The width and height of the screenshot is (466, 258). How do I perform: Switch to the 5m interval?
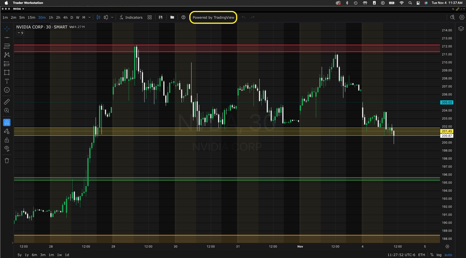tap(22, 17)
